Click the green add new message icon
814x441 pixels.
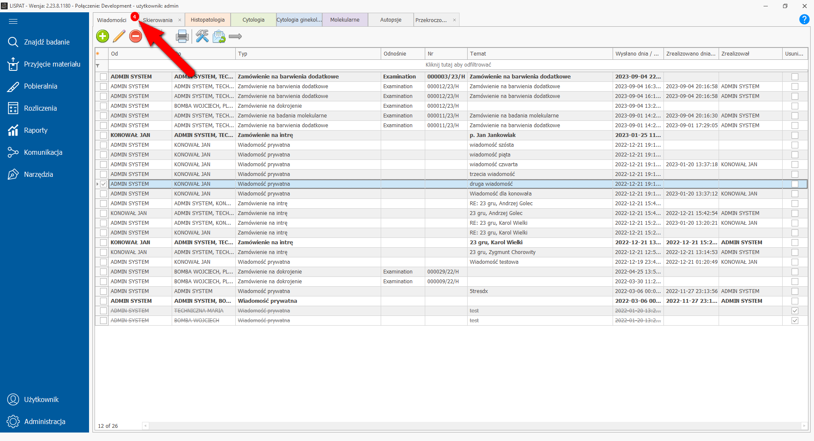click(x=103, y=36)
